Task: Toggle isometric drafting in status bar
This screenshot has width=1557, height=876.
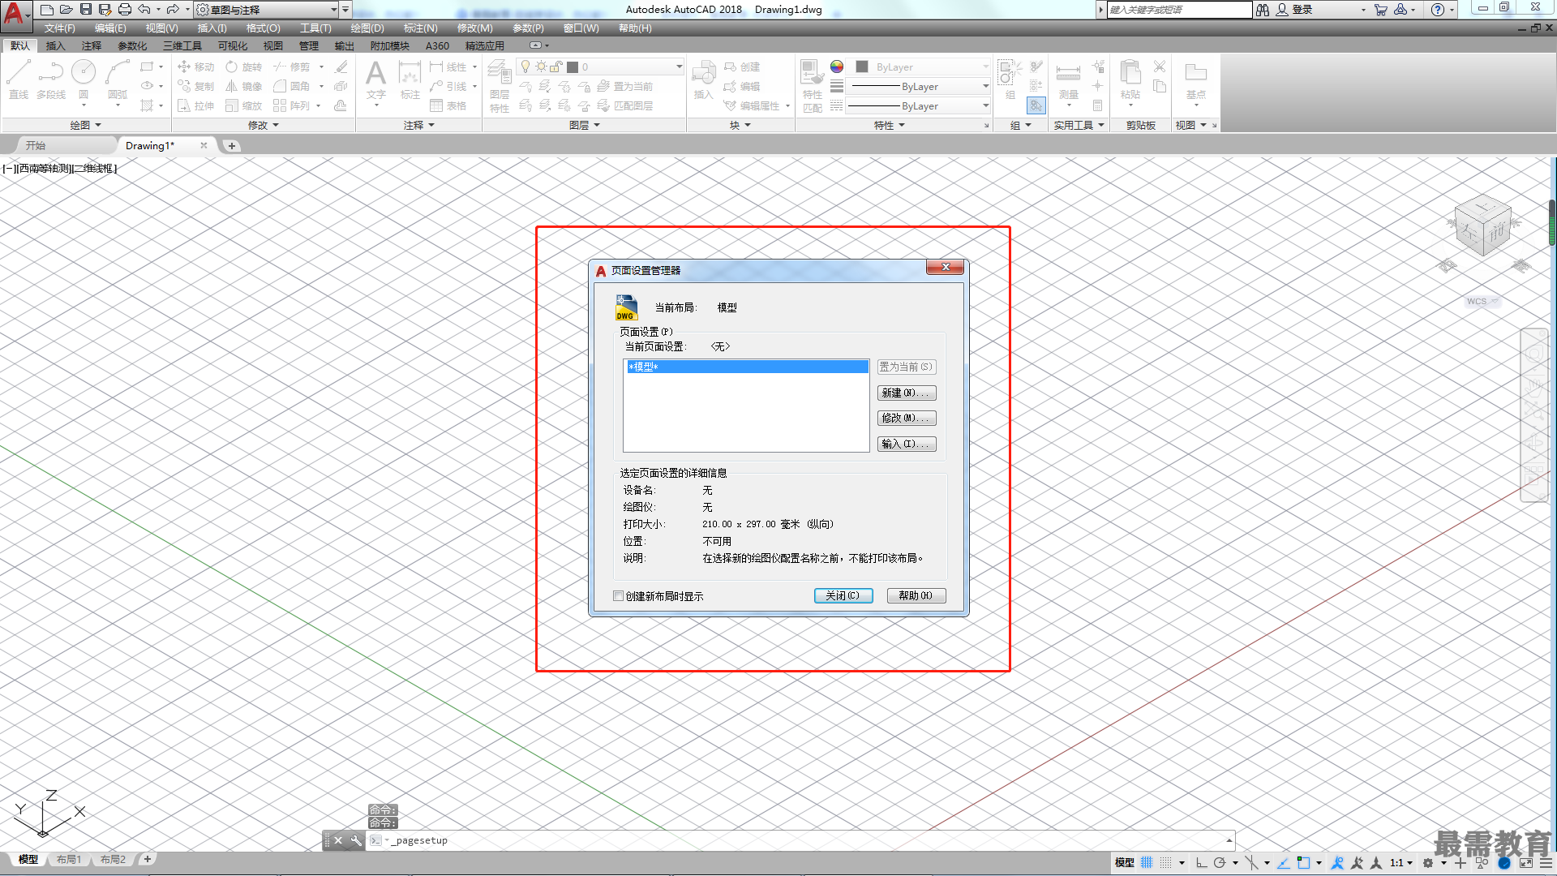Action: tap(1251, 863)
